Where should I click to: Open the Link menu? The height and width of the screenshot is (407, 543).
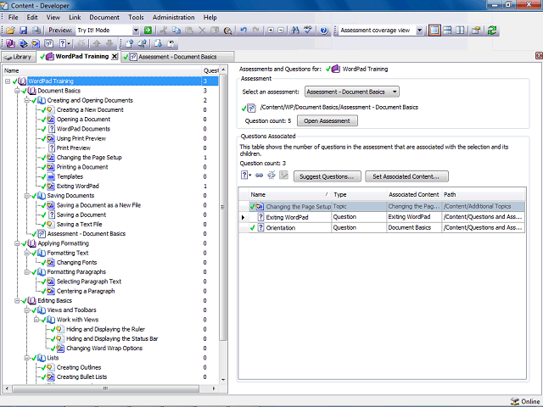(75, 17)
